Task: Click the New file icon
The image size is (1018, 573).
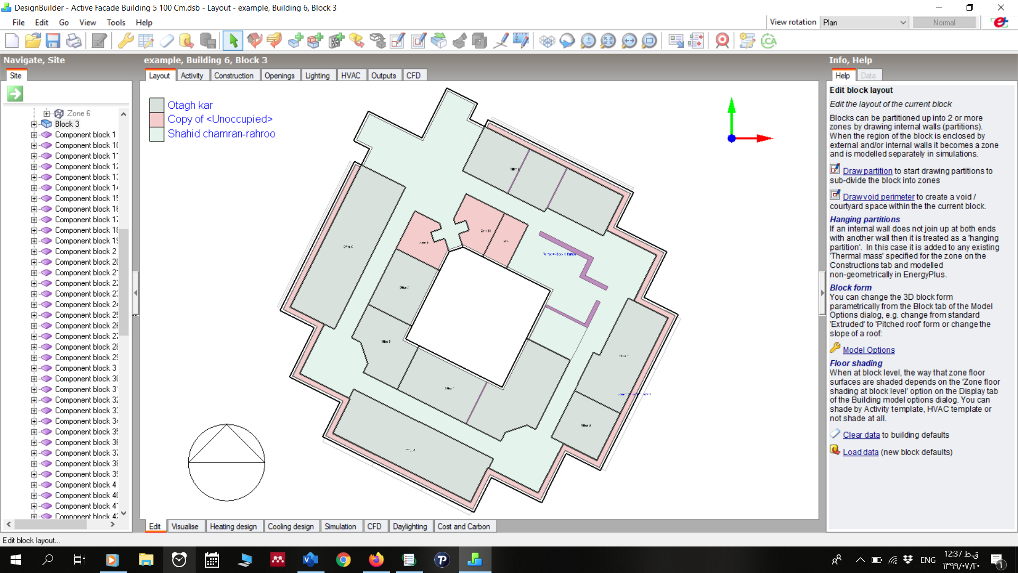Action: click(x=12, y=41)
